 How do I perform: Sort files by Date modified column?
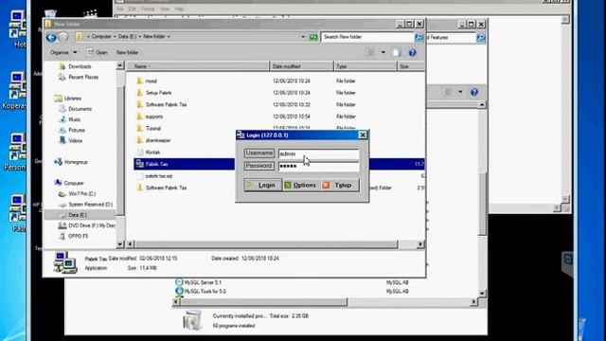301,66
